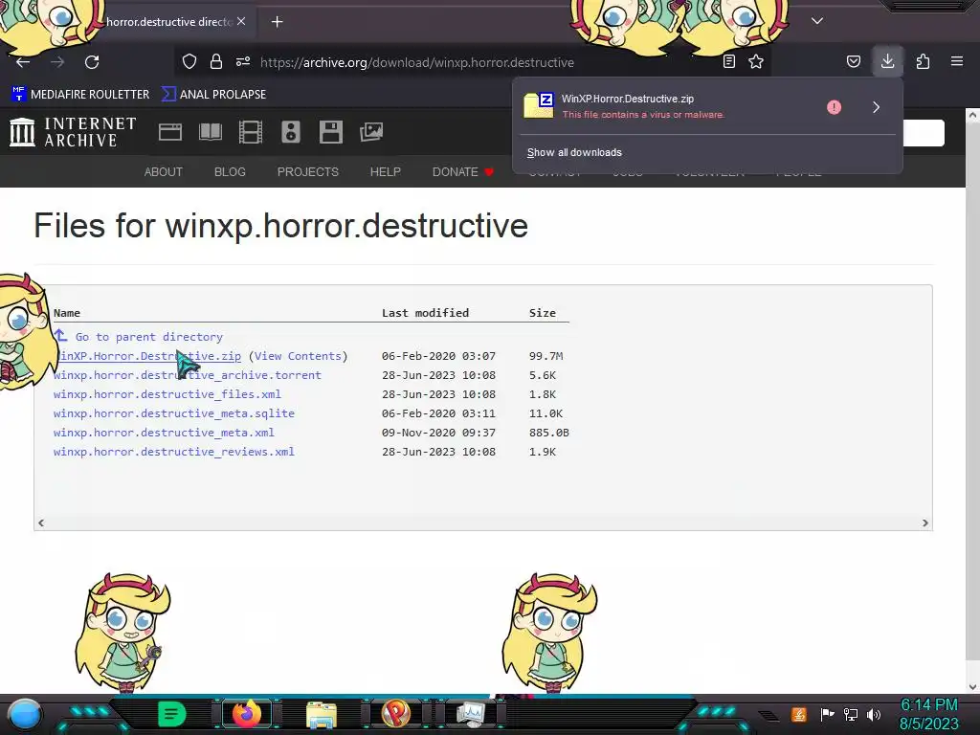Click Show all downloads
Image resolution: width=980 pixels, height=735 pixels.
[574, 152]
